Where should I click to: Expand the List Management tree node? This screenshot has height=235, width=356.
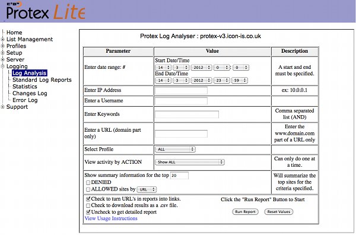pos(2,39)
